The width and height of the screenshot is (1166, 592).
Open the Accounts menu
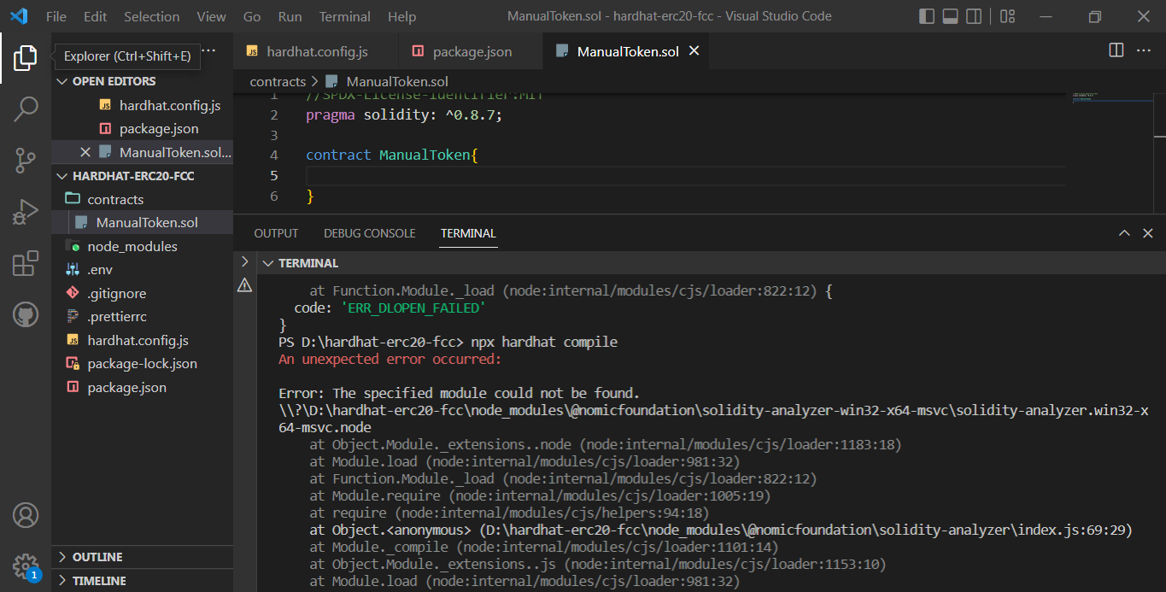tap(26, 515)
